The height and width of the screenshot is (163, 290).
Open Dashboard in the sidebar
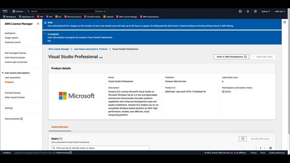(10, 33)
